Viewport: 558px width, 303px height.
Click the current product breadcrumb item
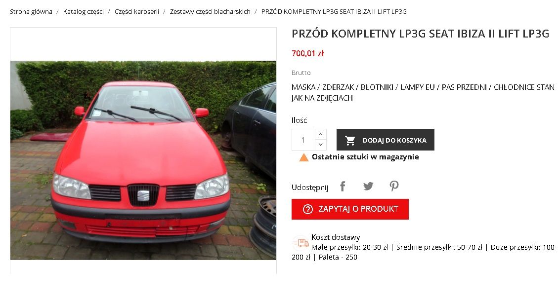tap(334, 12)
